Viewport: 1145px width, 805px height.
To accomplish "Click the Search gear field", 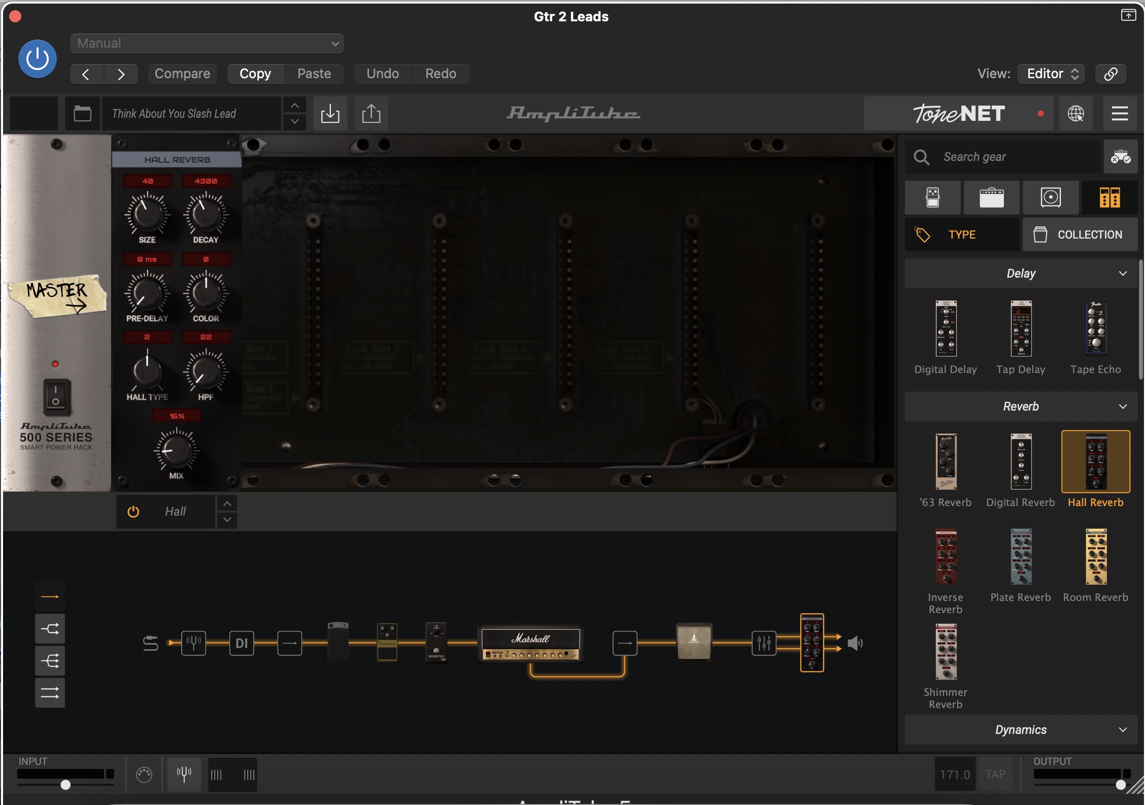I will [x=1003, y=157].
